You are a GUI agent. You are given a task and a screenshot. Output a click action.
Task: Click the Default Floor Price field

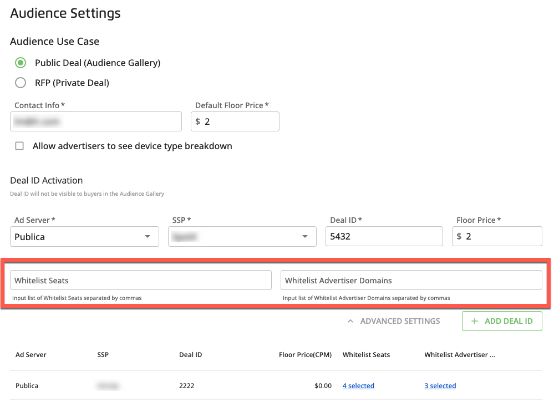point(238,121)
